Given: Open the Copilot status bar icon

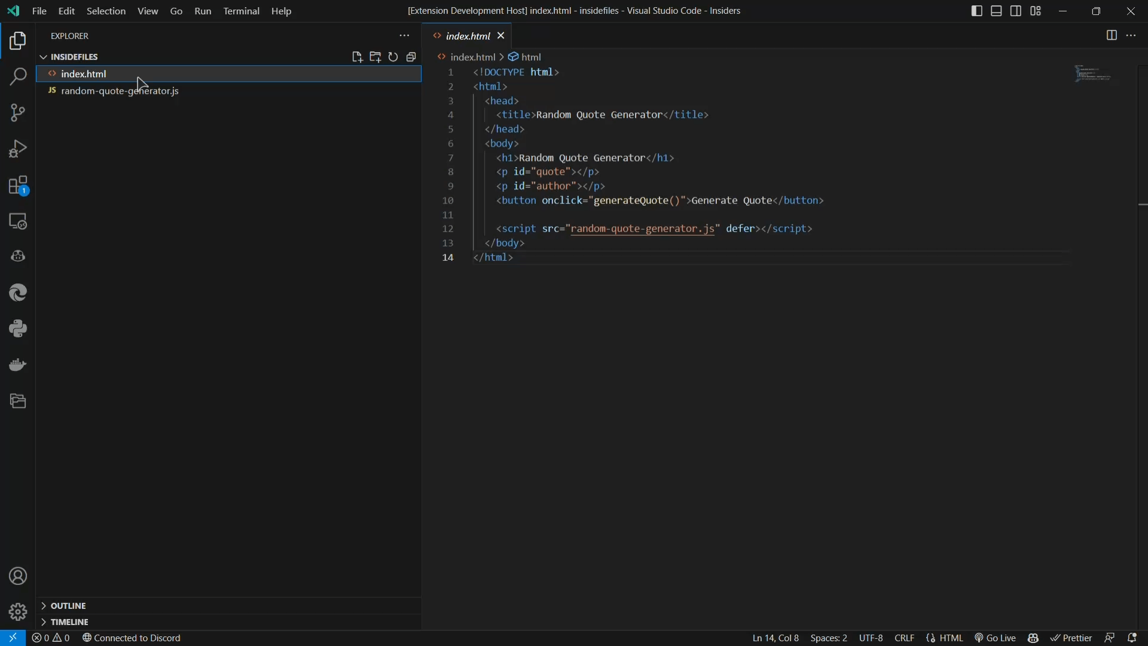Looking at the screenshot, I should 1034,638.
